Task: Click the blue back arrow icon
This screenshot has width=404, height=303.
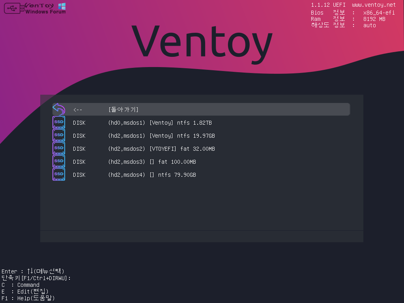Action: coord(59,109)
